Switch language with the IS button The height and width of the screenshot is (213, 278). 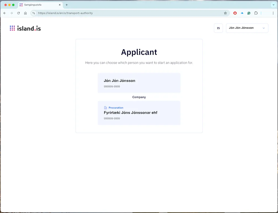tap(219, 28)
